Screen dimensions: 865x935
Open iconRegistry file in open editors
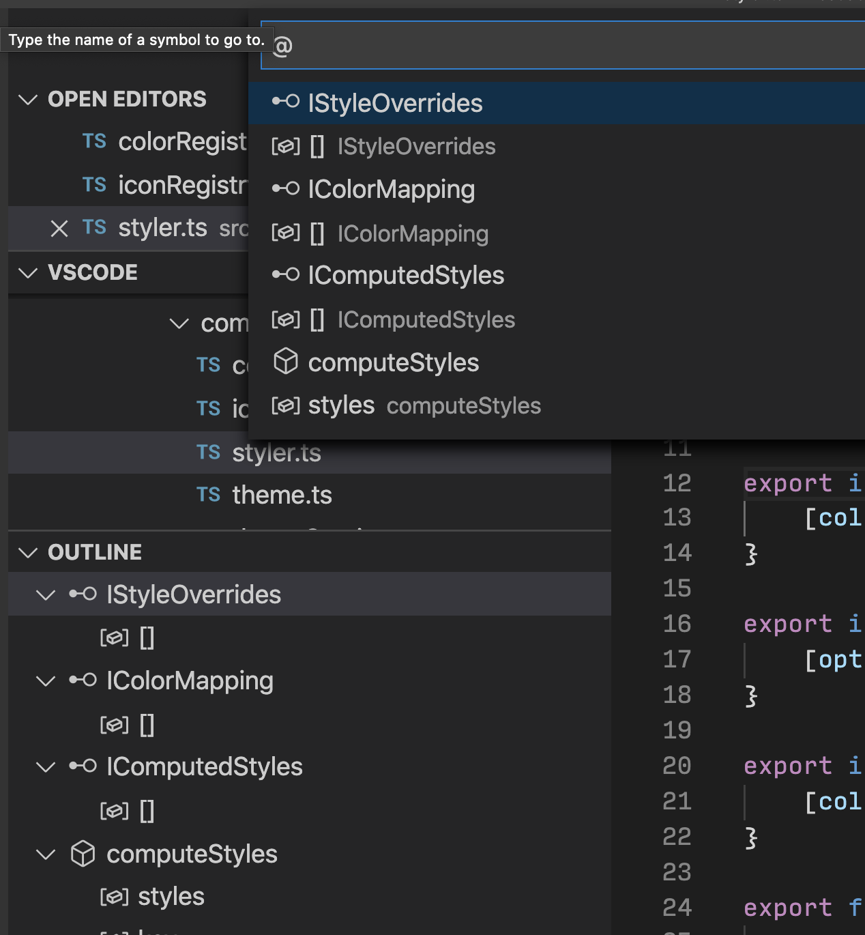coord(128,185)
